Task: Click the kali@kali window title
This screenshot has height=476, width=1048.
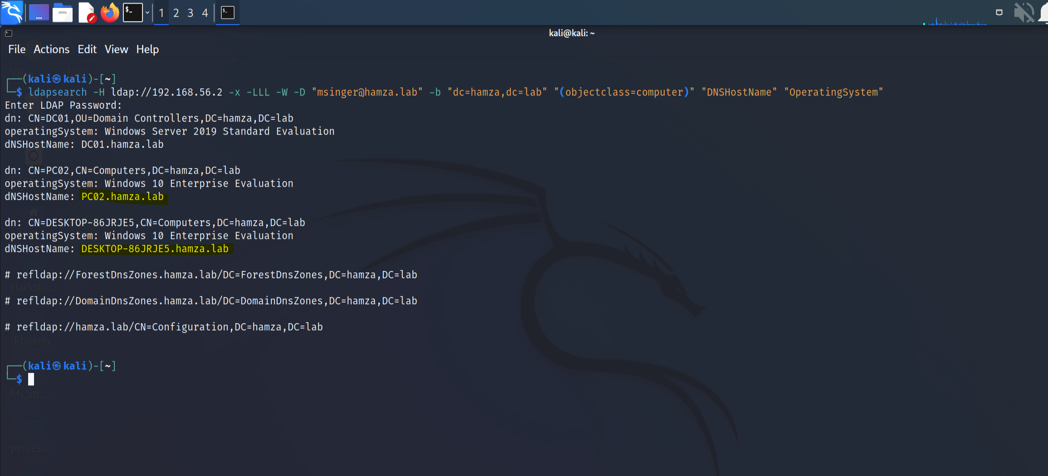Action: (x=572, y=33)
